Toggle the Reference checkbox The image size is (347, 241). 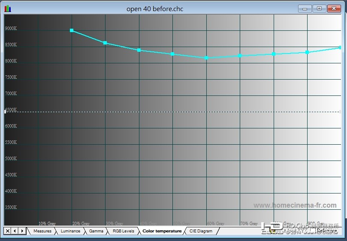pos(313,230)
